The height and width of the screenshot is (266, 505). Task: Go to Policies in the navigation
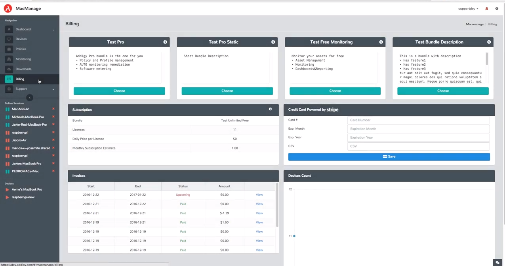coord(21,49)
